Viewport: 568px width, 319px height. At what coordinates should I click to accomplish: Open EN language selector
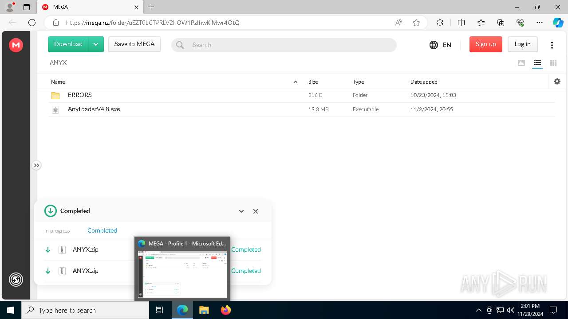[440, 45]
